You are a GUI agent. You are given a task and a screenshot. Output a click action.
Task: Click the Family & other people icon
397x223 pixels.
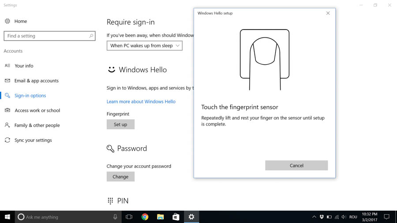tap(7, 125)
